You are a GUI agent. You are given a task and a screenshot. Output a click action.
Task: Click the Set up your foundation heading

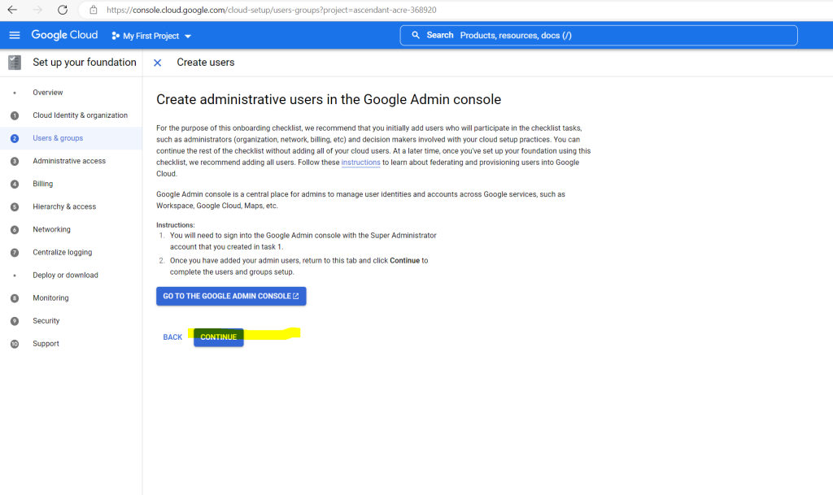click(x=85, y=62)
